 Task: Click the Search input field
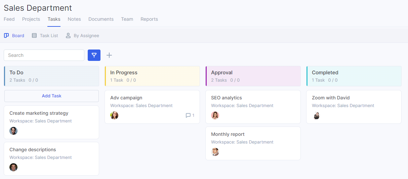pos(44,55)
